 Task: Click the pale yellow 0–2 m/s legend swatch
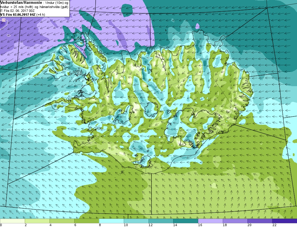[x=12, y=221]
